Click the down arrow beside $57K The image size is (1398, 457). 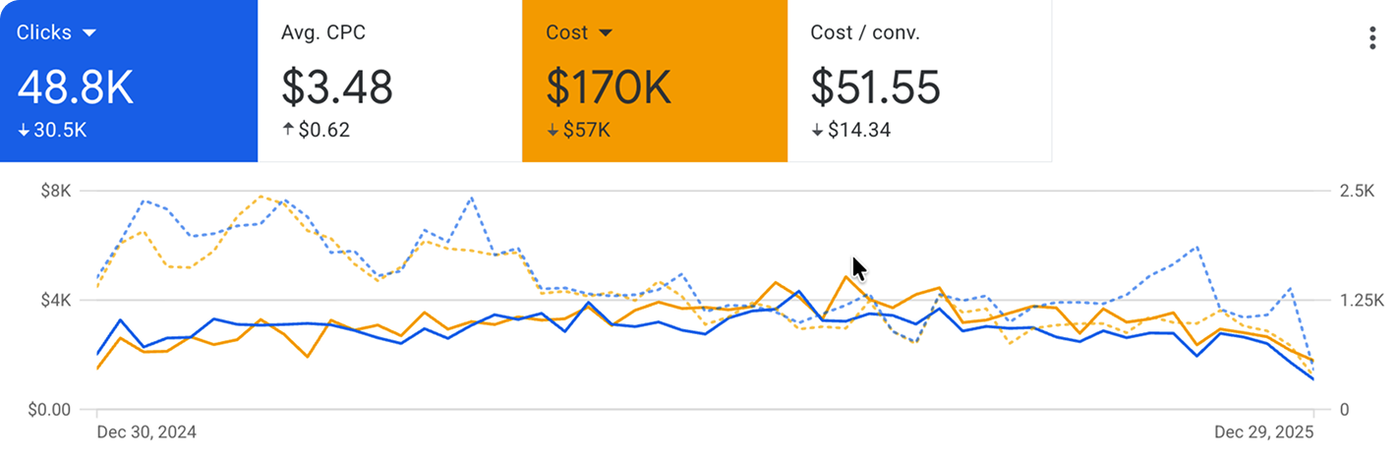point(553,131)
